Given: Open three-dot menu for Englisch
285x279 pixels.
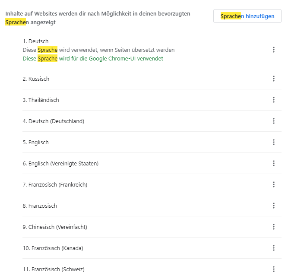Looking at the screenshot, I should point(273,142).
